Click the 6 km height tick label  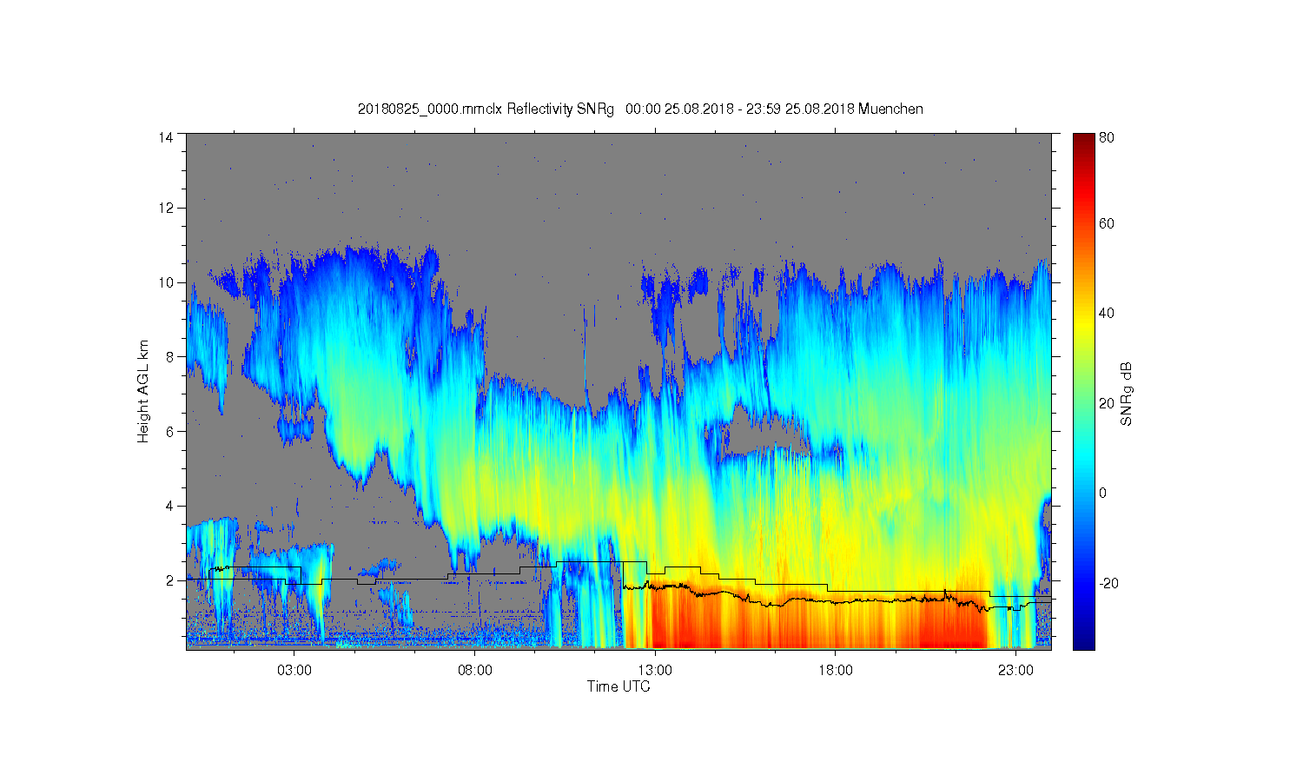[x=169, y=431]
